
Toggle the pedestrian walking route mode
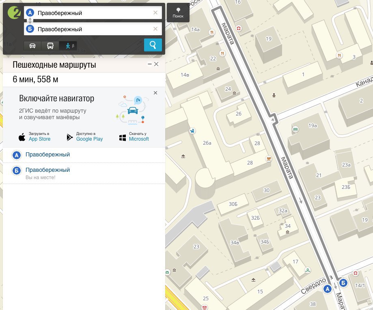point(68,46)
